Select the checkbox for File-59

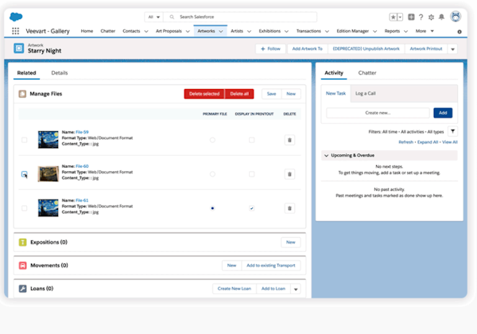[x=24, y=140]
